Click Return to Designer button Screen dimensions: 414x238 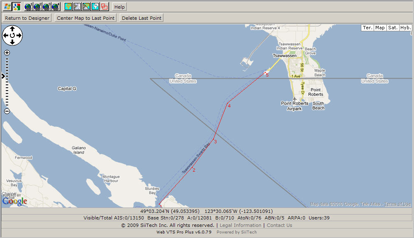coord(27,18)
